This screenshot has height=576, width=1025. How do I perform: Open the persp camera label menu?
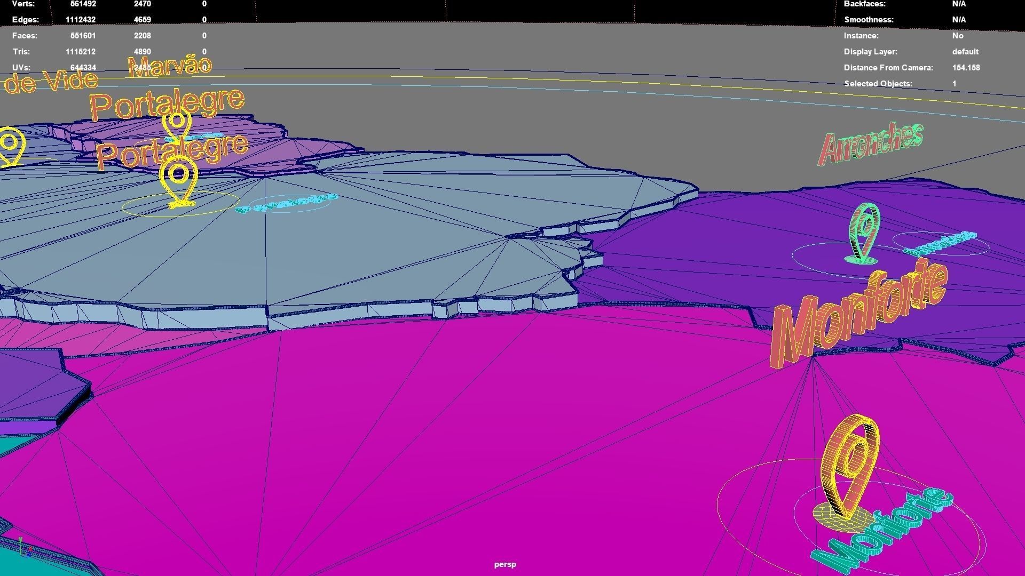(504, 564)
